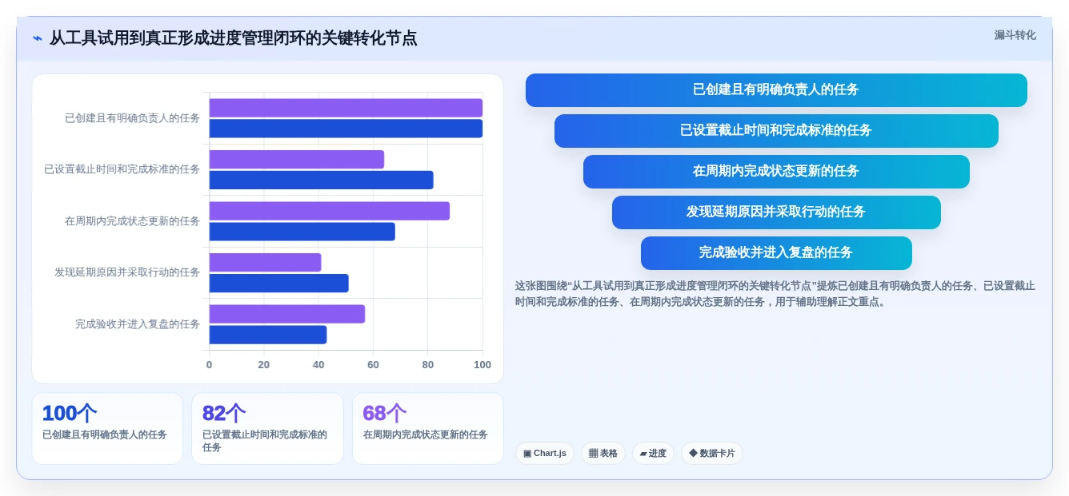The width and height of the screenshot is (1069, 496).
Task: Click the lightning icon beside the title
Action: (x=38, y=38)
